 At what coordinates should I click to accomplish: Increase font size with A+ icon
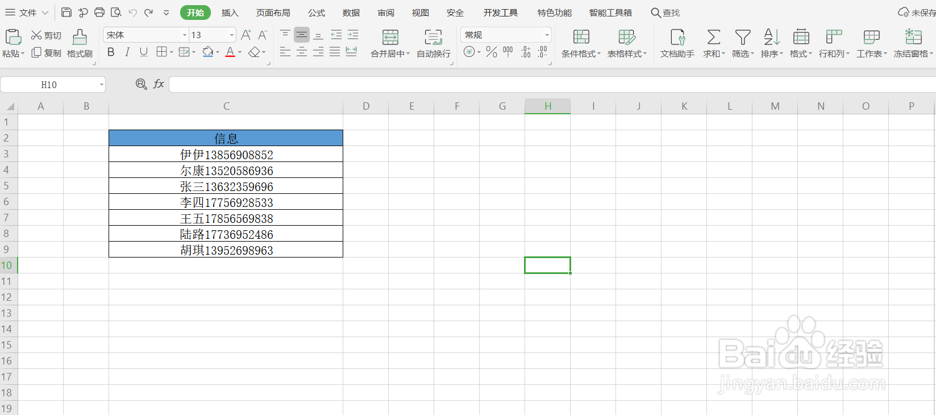[x=246, y=35]
